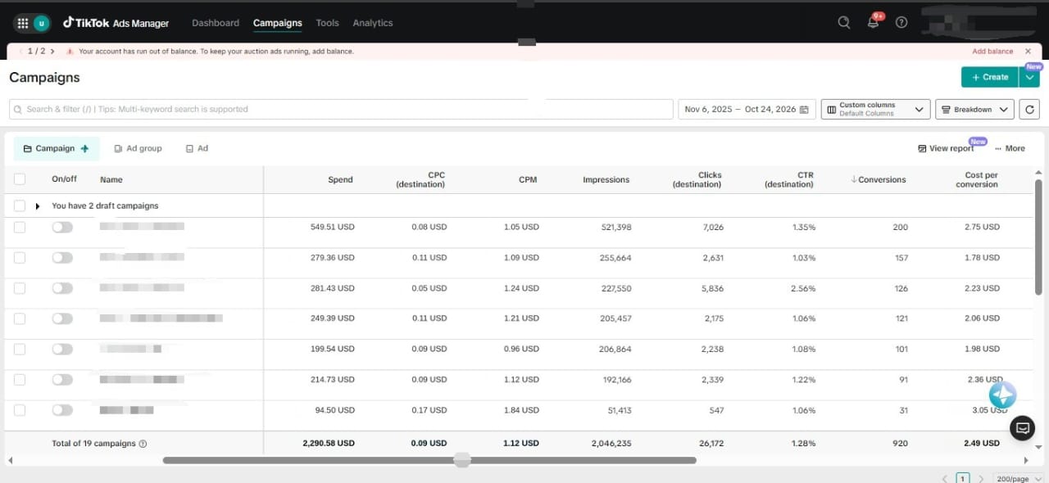Viewport: 1049px width, 483px height.
Task: Click the 521,398 impressions cell
Action: (x=616, y=227)
